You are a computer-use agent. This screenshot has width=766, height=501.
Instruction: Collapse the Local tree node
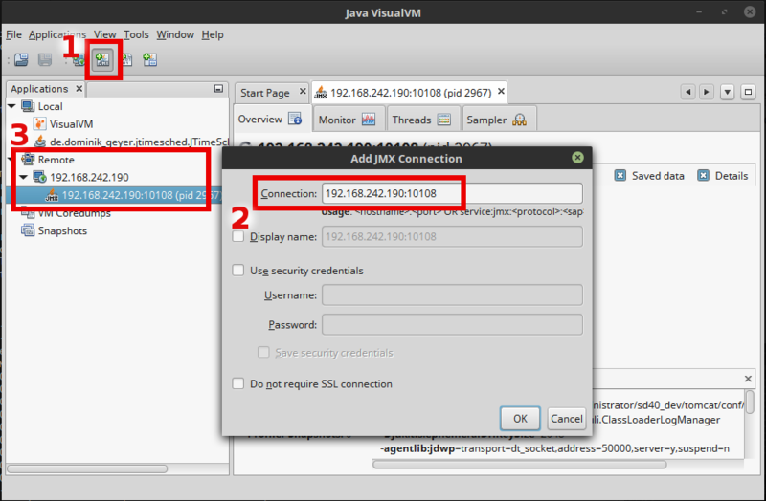(11, 106)
